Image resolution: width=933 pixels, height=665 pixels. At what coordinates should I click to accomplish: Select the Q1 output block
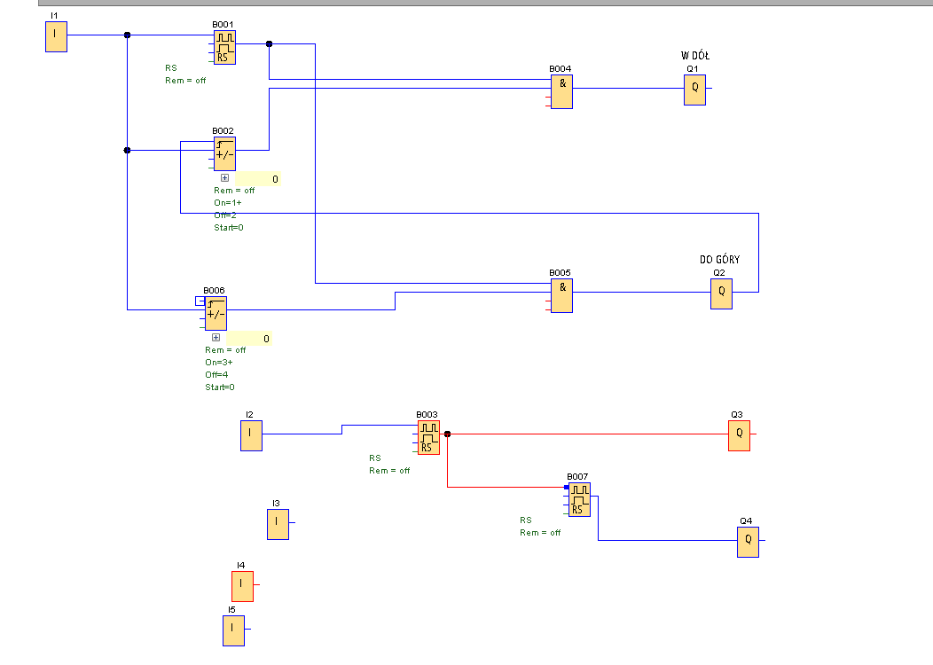[x=695, y=90]
